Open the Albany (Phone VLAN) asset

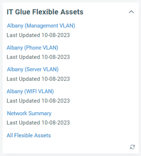tap(32, 48)
